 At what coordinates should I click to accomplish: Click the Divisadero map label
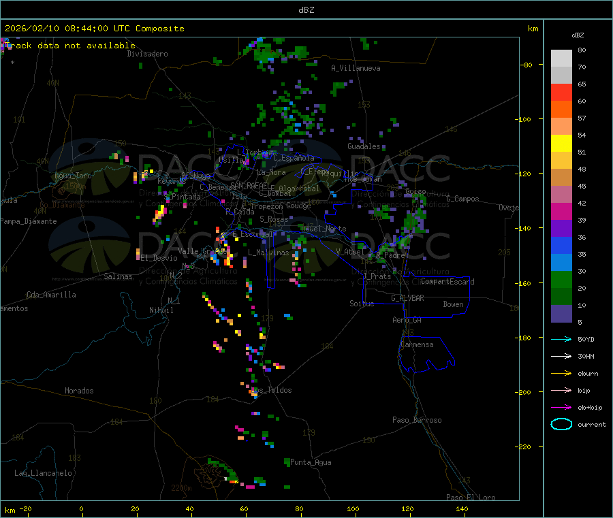pyautogui.click(x=147, y=54)
